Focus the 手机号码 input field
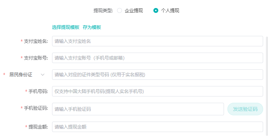 [x=158, y=91]
